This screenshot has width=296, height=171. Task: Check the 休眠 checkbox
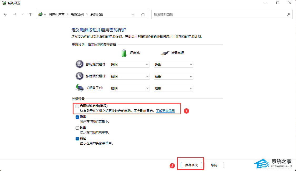77,128
